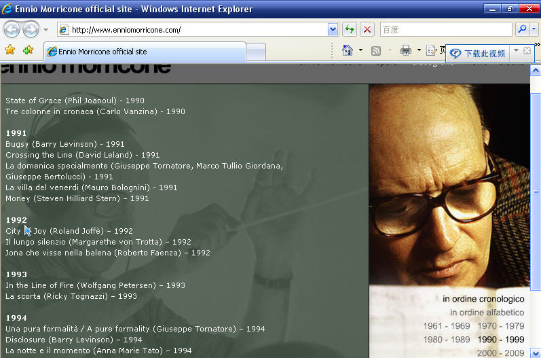Close the download video popup
The height and width of the screenshot is (358, 541).
pyautogui.click(x=527, y=51)
